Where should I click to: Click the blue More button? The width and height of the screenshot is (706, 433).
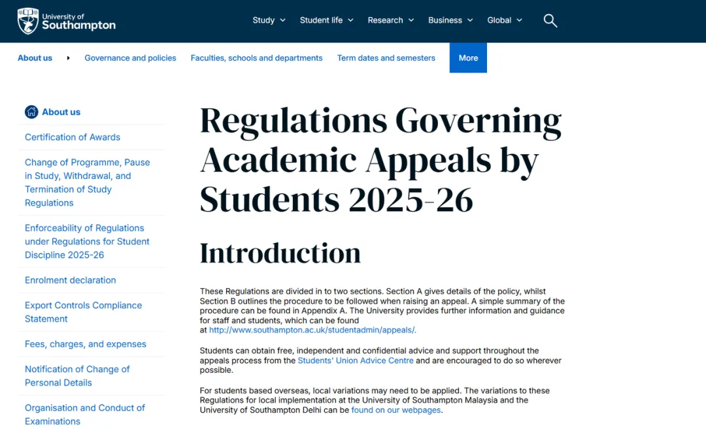[468, 57]
